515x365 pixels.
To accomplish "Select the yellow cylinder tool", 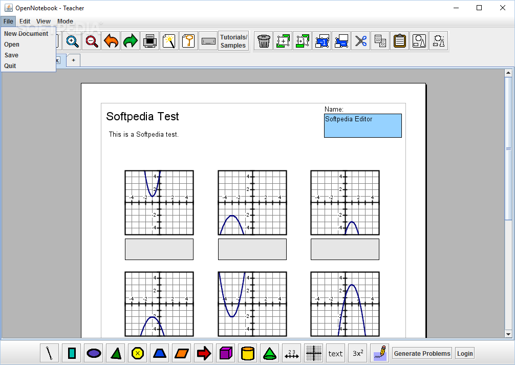I will coord(248,353).
